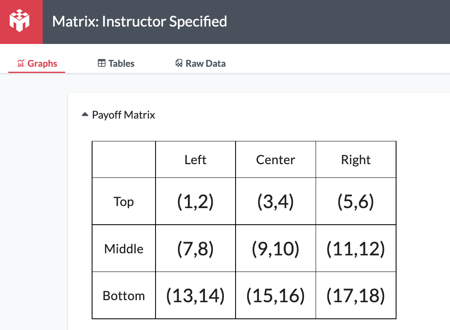
Task: Click the Tables grid icon
Action: [102, 63]
